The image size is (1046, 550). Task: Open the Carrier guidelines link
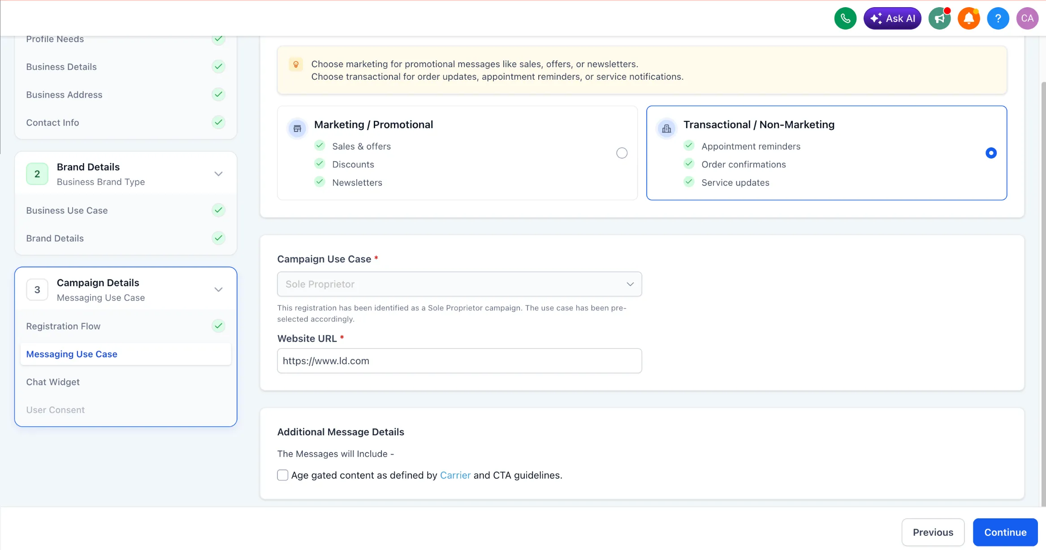click(x=454, y=475)
